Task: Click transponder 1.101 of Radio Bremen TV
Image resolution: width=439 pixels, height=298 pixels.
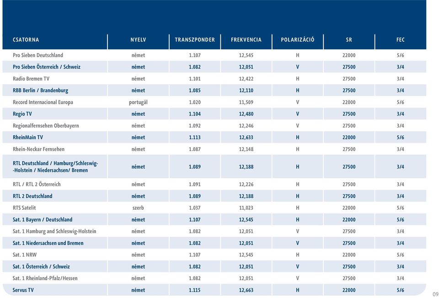Action: coord(195,79)
